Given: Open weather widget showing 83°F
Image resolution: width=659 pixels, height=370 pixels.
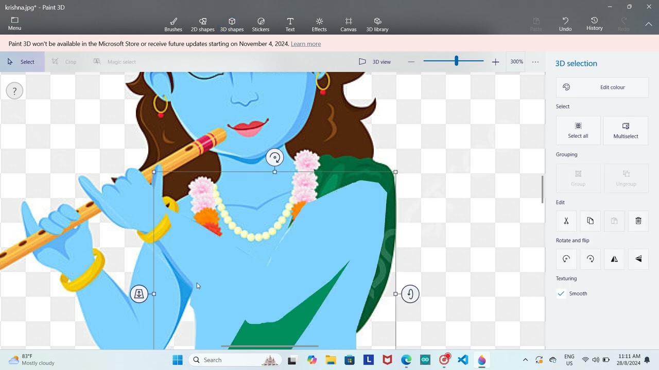Looking at the screenshot, I should pyautogui.click(x=32, y=360).
